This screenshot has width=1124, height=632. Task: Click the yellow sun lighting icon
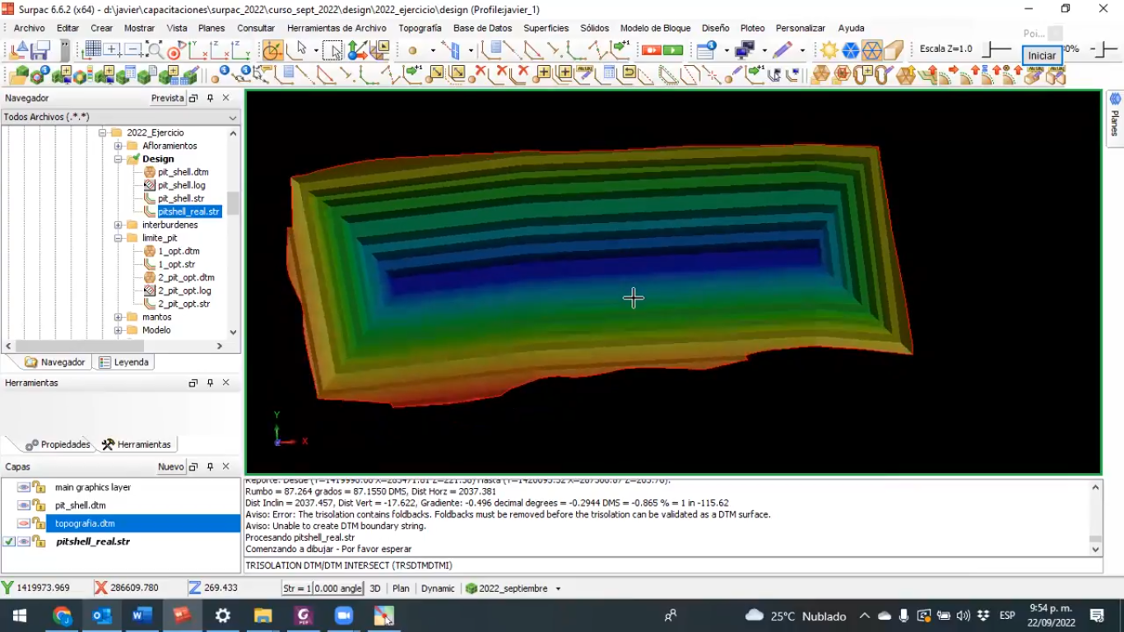click(829, 50)
